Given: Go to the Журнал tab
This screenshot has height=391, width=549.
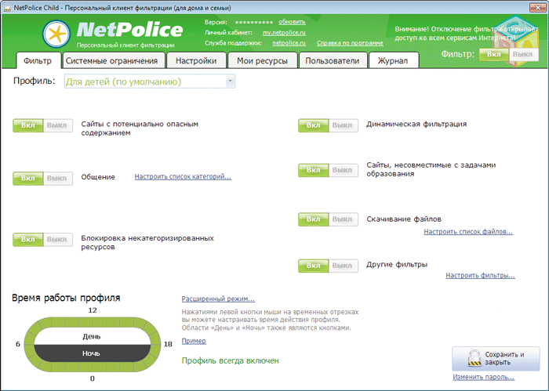Looking at the screenshot, I should 392,60.
